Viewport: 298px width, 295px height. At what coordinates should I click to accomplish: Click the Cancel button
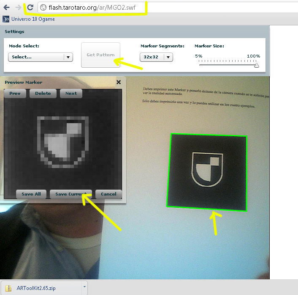[x=108, y=194]
